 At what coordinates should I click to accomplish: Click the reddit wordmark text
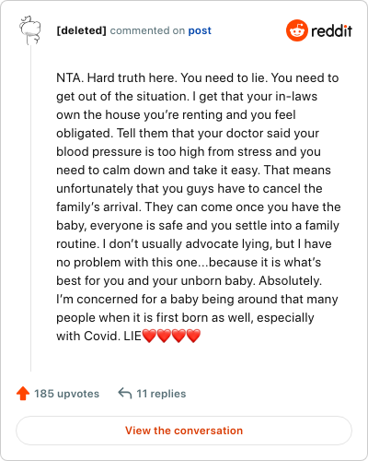click(x=331, y=30)
